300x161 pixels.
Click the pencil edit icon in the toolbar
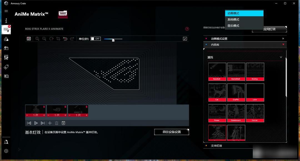coord(185,39)
